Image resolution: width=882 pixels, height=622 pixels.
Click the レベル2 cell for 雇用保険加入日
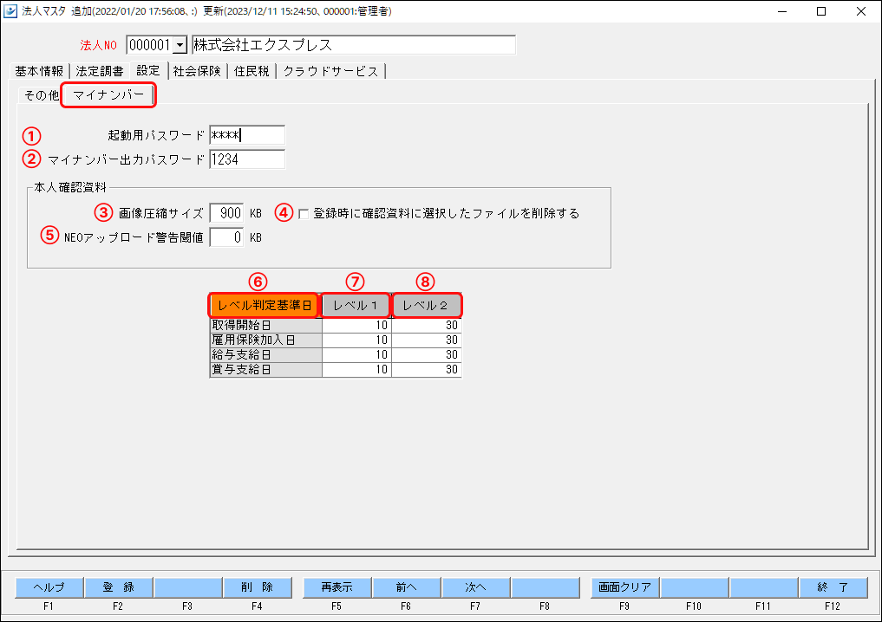click(427, 340)
